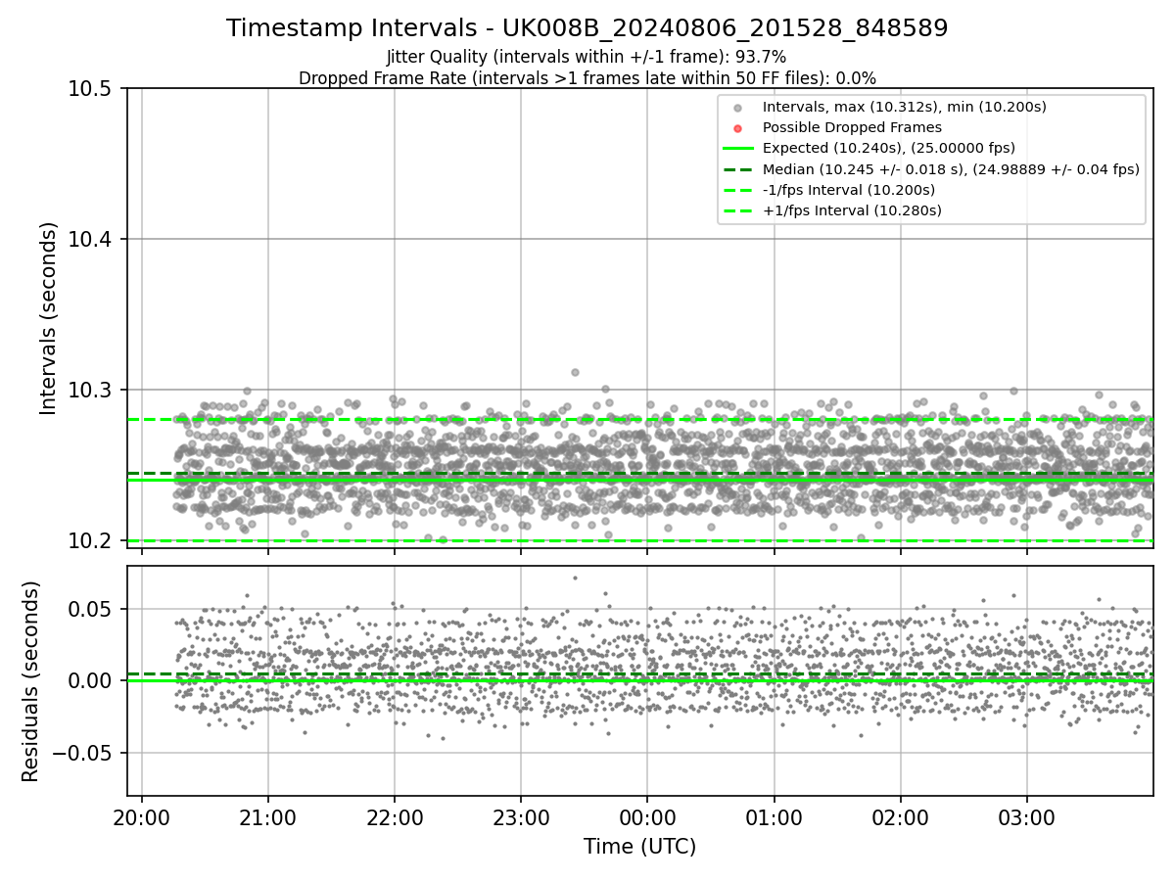This screenshot has width=1175, height=881.
Task: Click the 'Residuals (seconds)' y-axis label
Action: pos(30,681)
